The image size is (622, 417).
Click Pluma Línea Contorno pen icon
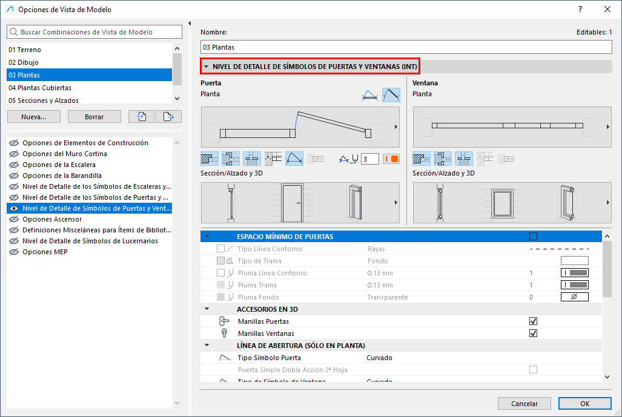click(x=231, y=273)
